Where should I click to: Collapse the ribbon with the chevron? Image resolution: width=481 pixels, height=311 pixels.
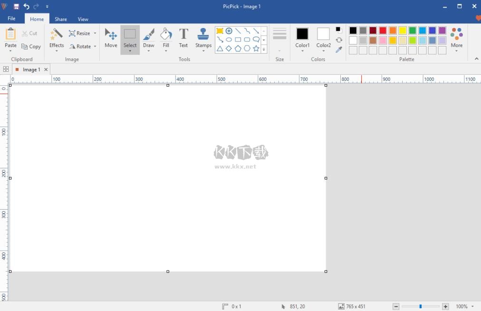476,59
